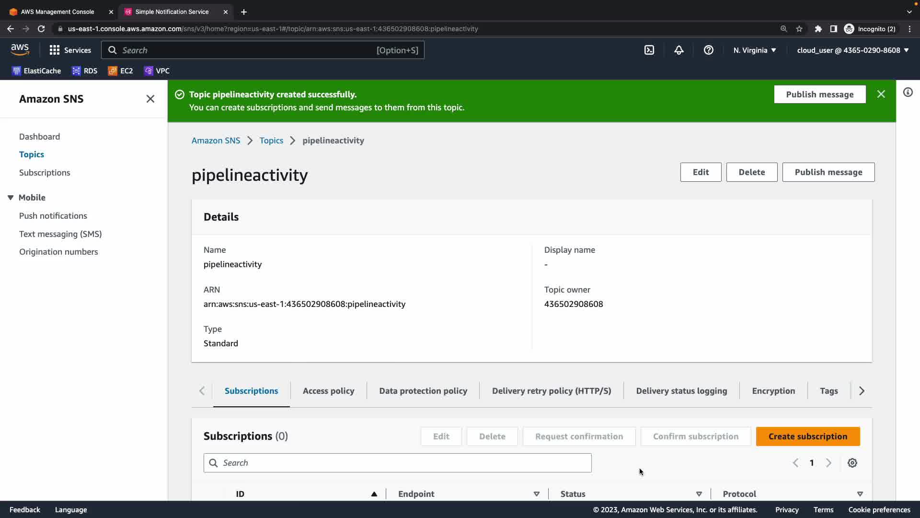The image size is (920, 518).
Task: Click the orange Create subscription button
Action: 808,436
